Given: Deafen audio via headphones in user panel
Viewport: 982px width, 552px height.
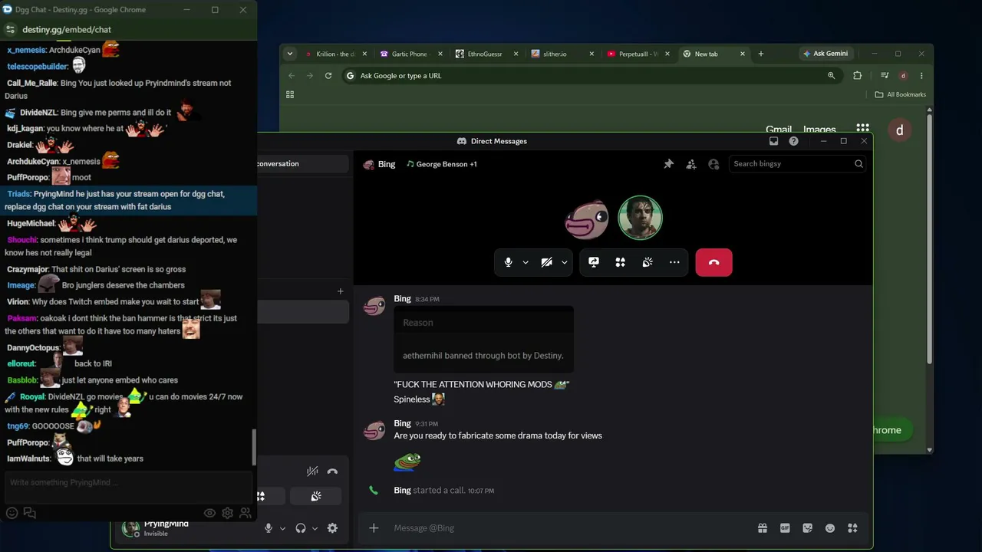Looking at the screenshot, I should [301, 528].
